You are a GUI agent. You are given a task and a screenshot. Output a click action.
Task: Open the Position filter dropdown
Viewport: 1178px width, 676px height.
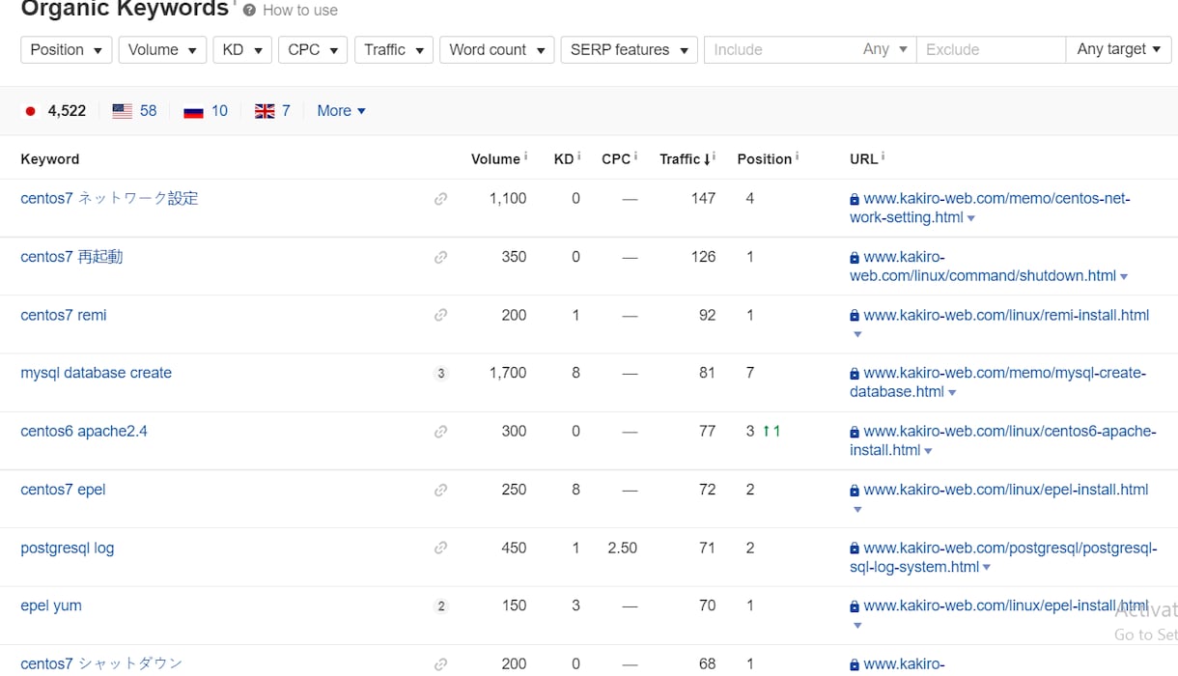(x=67, y=49)
